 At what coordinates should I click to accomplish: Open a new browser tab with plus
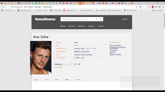[138, 3]
